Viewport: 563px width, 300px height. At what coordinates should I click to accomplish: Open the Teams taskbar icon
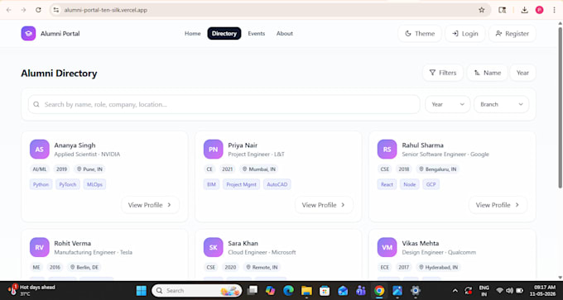(x=361, y=291)
